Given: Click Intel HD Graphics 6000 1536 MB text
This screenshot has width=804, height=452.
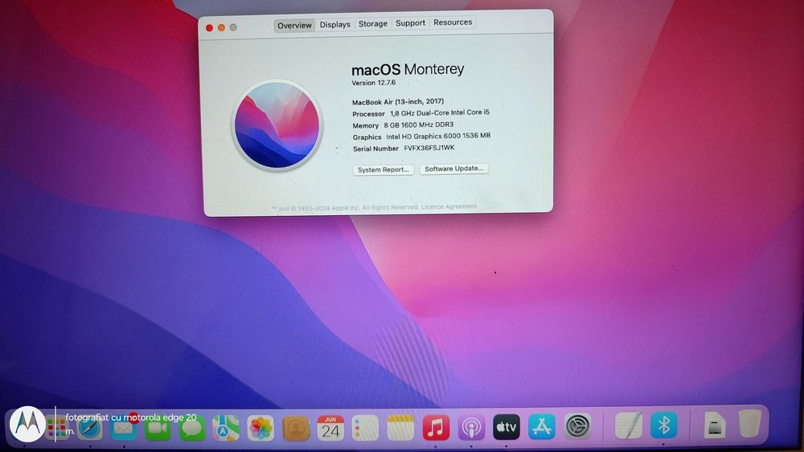Looking at the screenshot, I should coord(438,136).
